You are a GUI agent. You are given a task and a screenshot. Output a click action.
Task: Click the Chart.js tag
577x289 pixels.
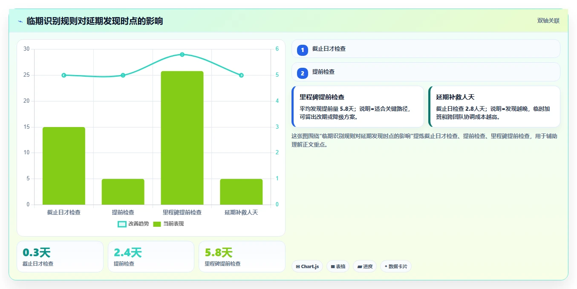(307, 266)
